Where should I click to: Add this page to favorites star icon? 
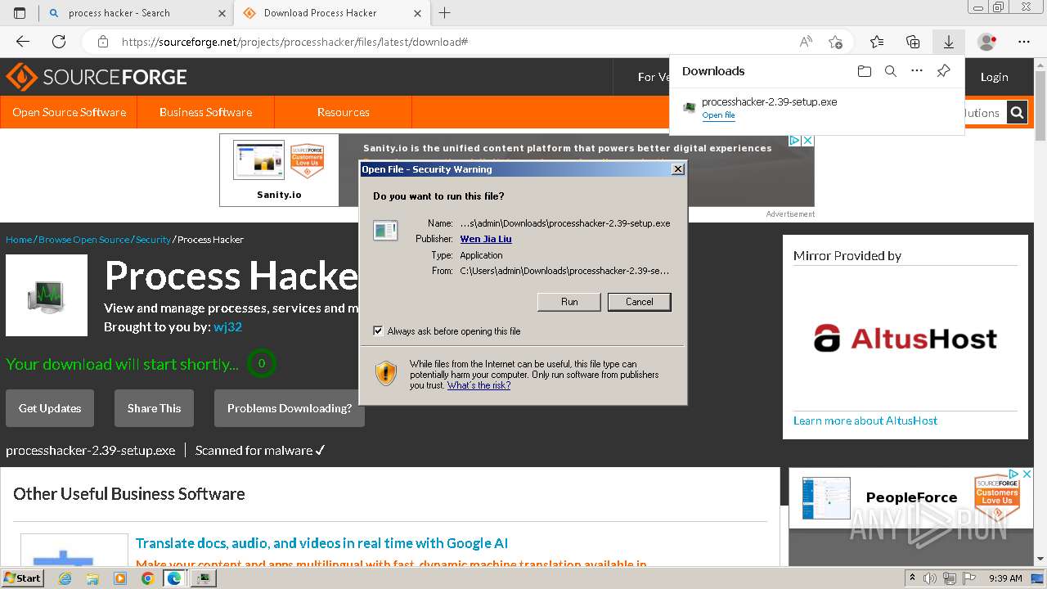point(835,42)
